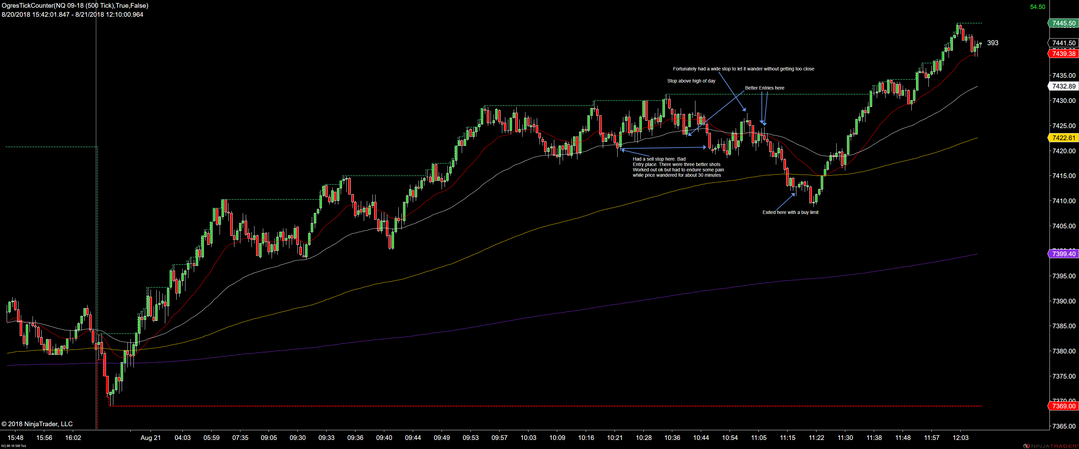This screenshot has width=1079, height=449.
Task: Select the 09:57 time axis label
Action: click(x=499, y=438)
